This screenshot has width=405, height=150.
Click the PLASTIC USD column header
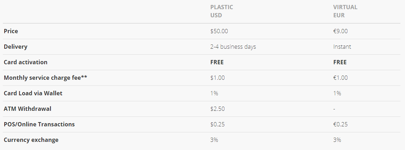click(x=222, y=11)
